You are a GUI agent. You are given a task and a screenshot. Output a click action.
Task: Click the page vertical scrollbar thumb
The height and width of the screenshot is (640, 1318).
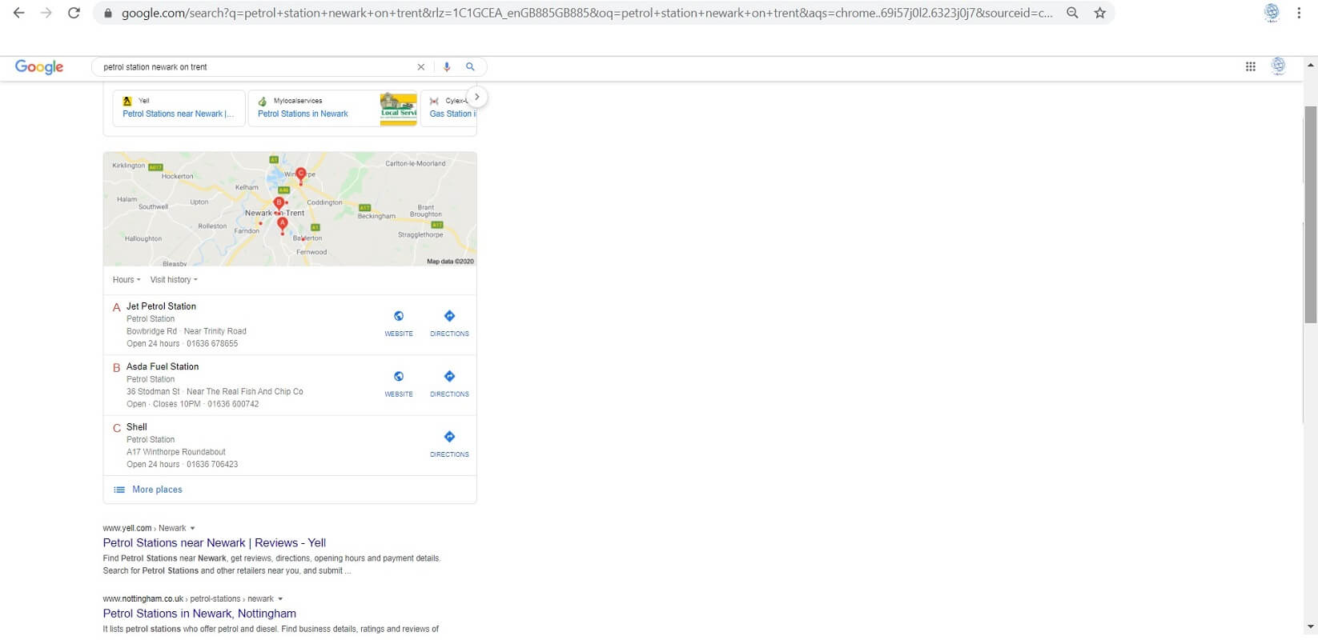[1311, 214]
